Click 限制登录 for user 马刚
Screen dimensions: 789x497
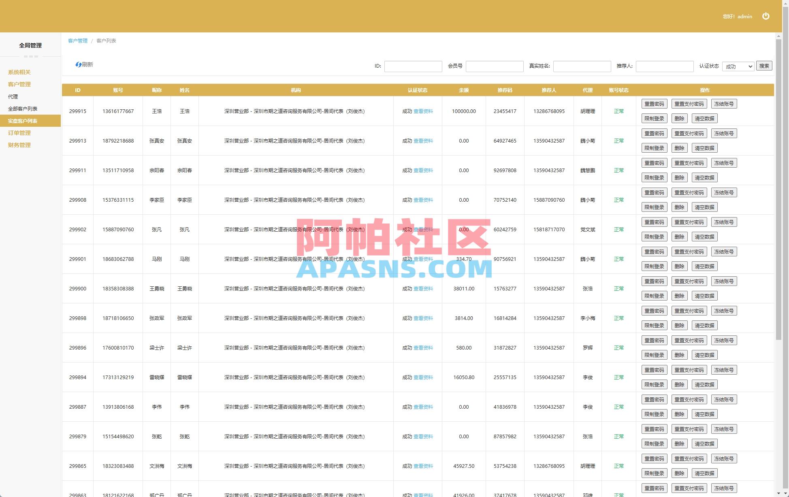coord(654,266)
